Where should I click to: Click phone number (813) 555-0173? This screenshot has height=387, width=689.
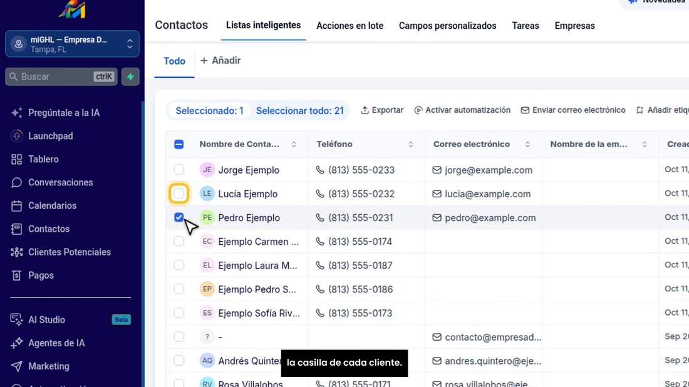pyautogui.click(x=360, y=313)
